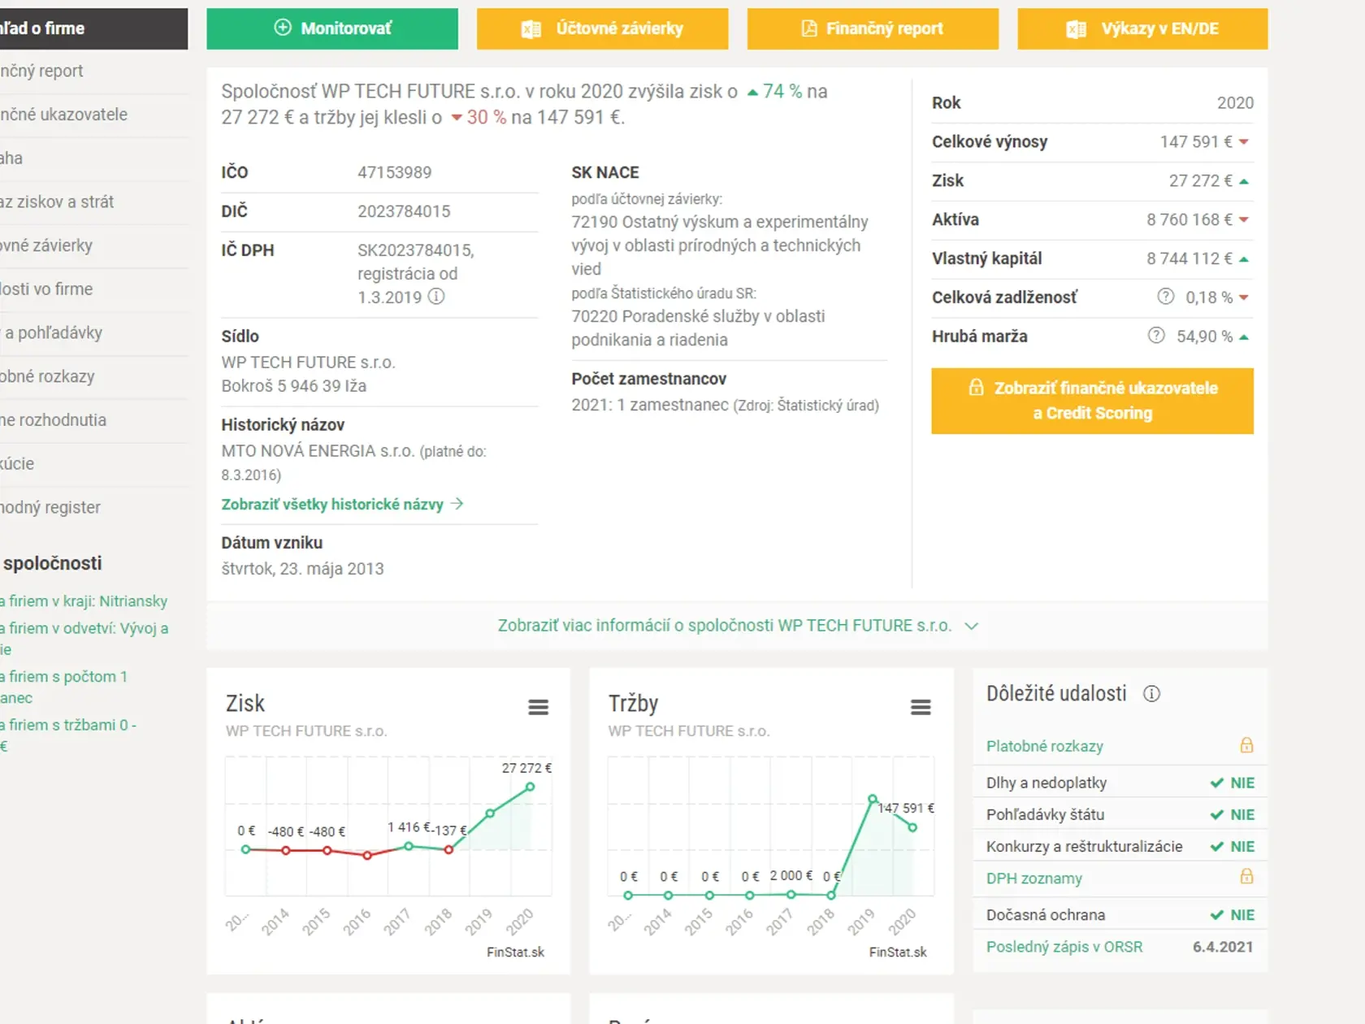This screenshot has width=1365, height=1024.
Task: Click date 6.4.2021 in ORSR row
Action: 1223,947
